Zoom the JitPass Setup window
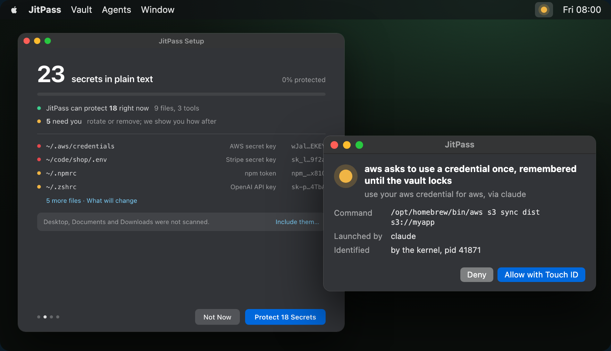611x351 pixels. 48,41
